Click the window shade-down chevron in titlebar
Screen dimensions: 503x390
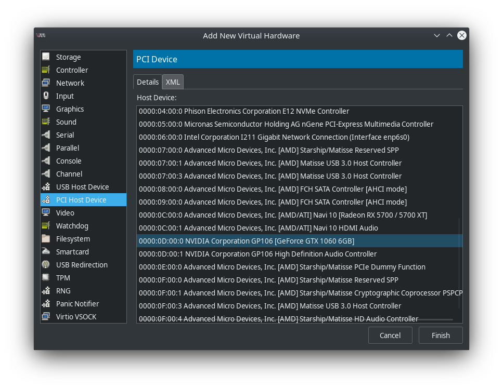(x=436, y=35)
